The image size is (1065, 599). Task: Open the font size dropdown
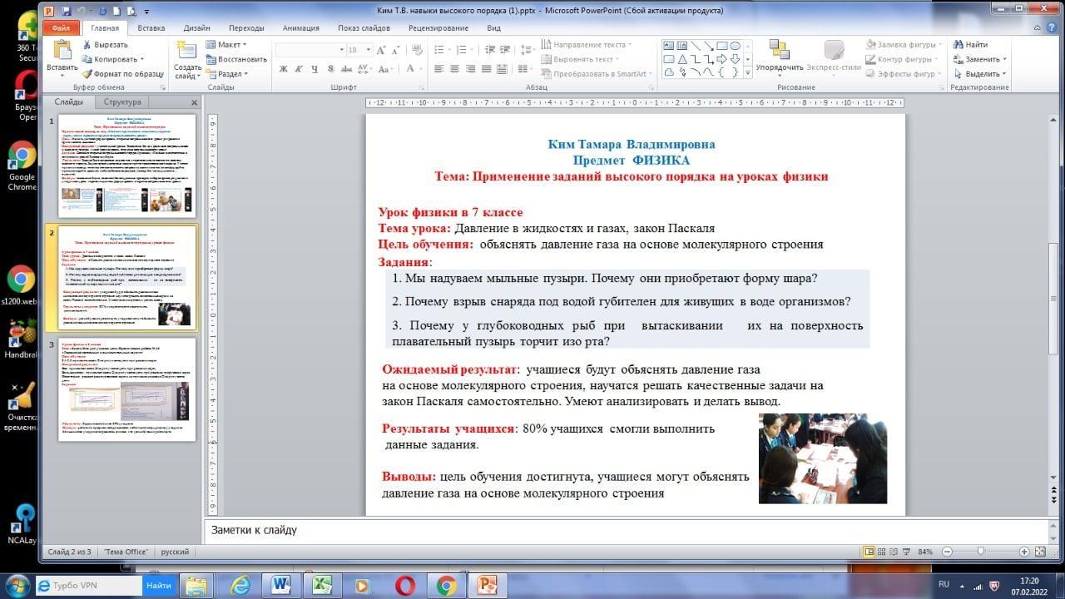coord(366,50)
